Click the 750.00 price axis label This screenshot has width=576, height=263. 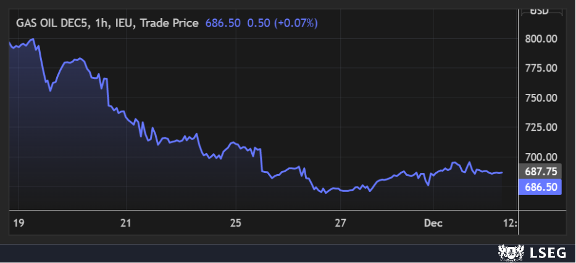tap(541, 98)
